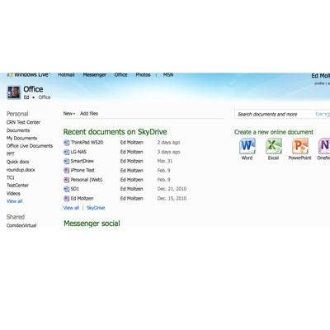This screenshot has width=330, height=330.
Task: Open the ComdexVirtual shared folder
Action: [21, 225]
